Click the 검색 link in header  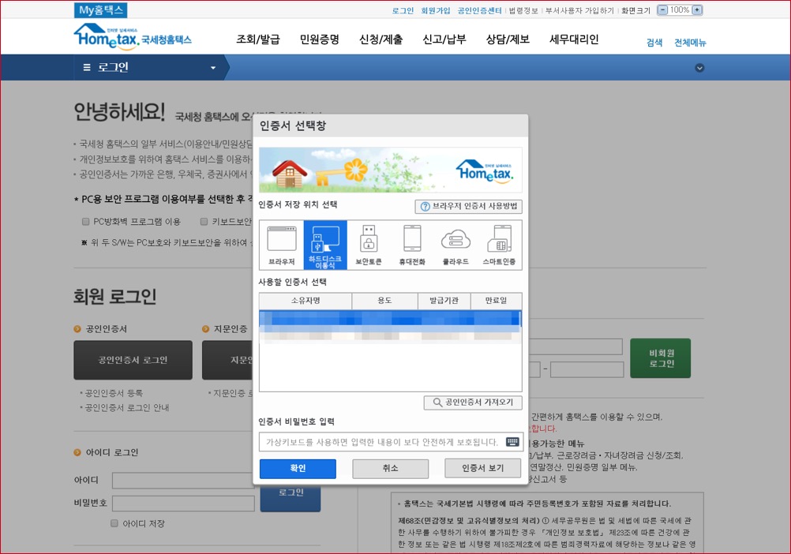coord(654,43)
